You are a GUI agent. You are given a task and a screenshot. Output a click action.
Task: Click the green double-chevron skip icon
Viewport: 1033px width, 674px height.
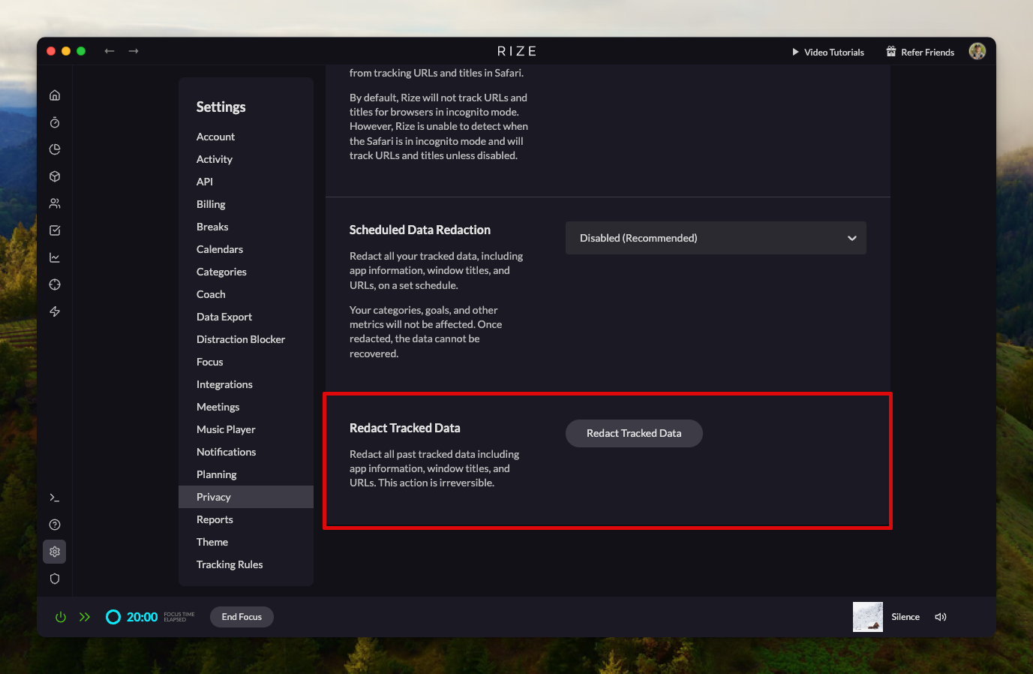(x=85, y=617)
